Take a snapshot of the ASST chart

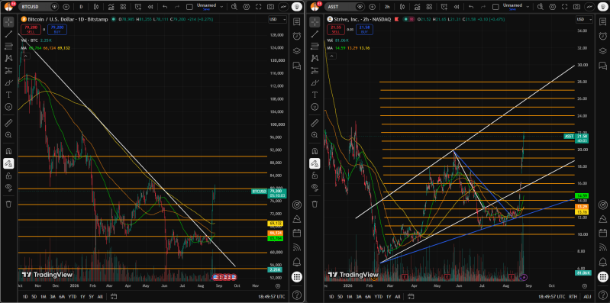coord(576,7)
